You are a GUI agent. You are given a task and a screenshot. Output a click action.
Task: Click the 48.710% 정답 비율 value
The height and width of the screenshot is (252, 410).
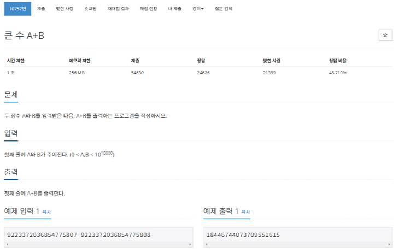pos(337,73)
